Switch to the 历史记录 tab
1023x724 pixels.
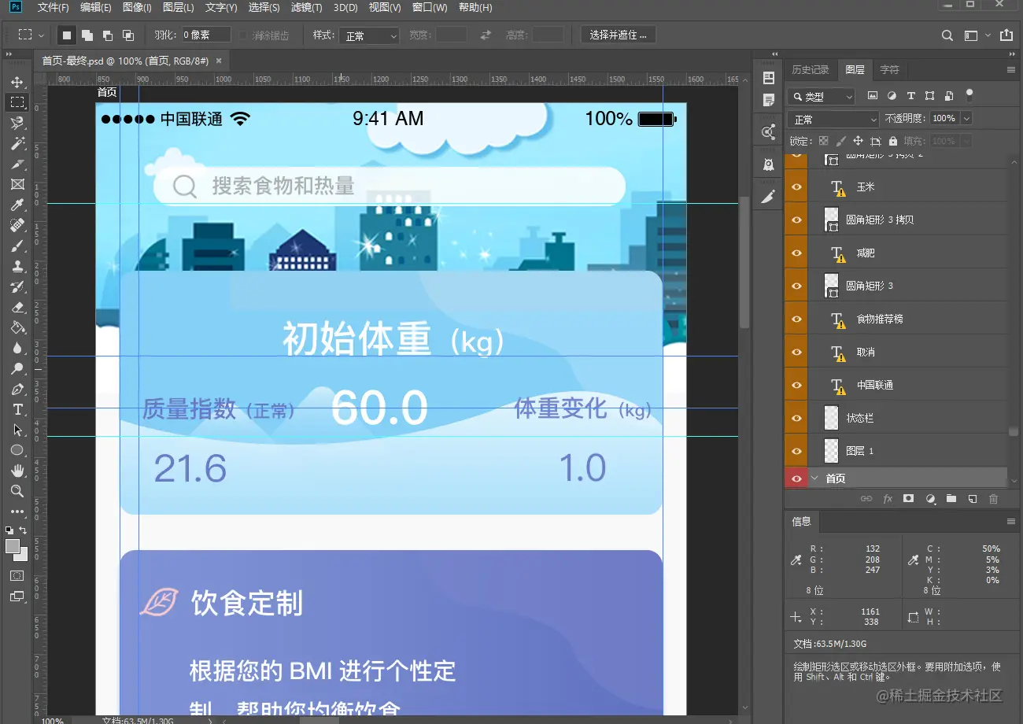(x=811, y=70)
